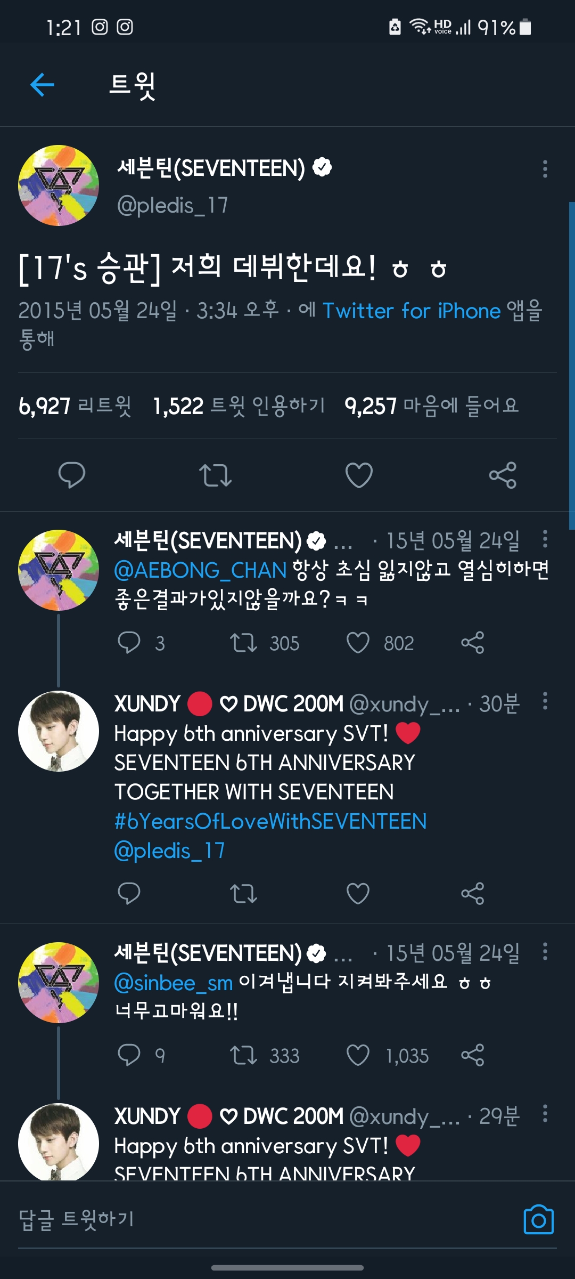The image size is (575, 1279).
Task: Like XUNDY's 30-minute-old anniversary tweet
Action: (x=358, y=894)
